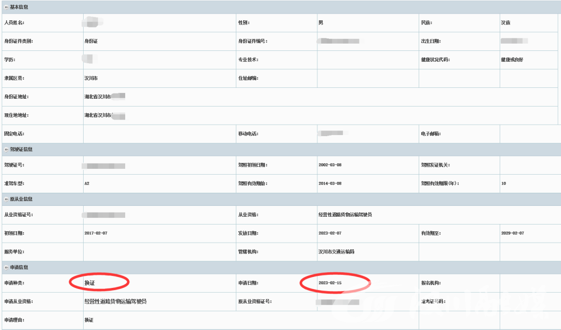The image size is (561, 330).
Task: Click the empty 报名机构 field
Action: pyautogui.click(x=530, y=283)
